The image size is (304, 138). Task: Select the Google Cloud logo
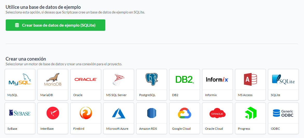pos(185,113)
